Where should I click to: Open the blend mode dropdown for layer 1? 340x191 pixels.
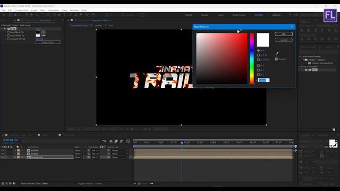point(79,150)
